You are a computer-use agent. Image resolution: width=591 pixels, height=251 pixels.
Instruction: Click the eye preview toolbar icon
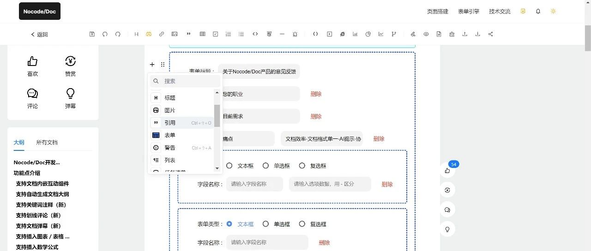(426, 34)
